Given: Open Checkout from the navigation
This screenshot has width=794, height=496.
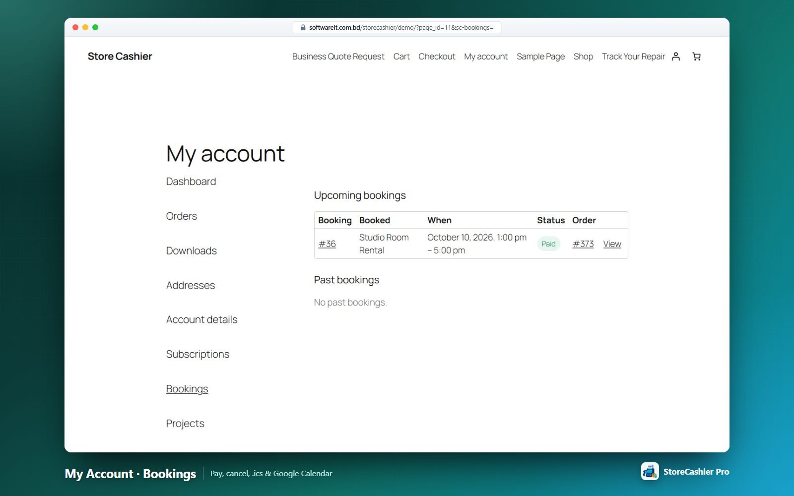Looking at the screenshot, I should pos(437,57).
